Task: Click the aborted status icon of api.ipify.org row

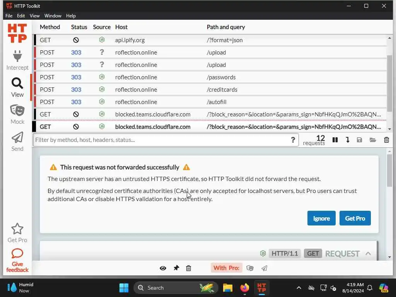Action: point(76,40)
